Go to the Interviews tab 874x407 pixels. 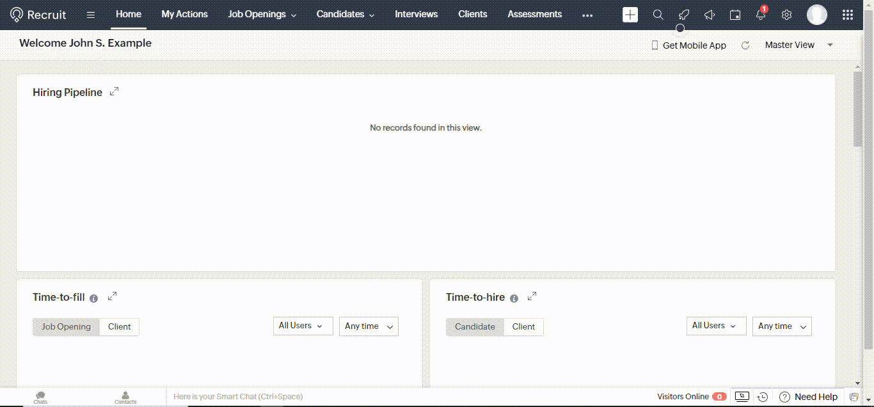pos(416,14)
